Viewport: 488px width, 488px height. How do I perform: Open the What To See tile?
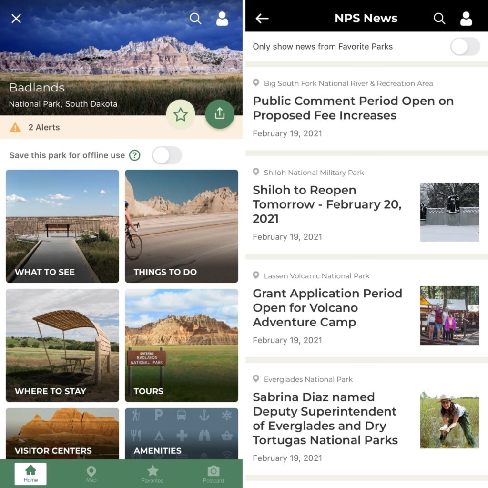(62, 226)
